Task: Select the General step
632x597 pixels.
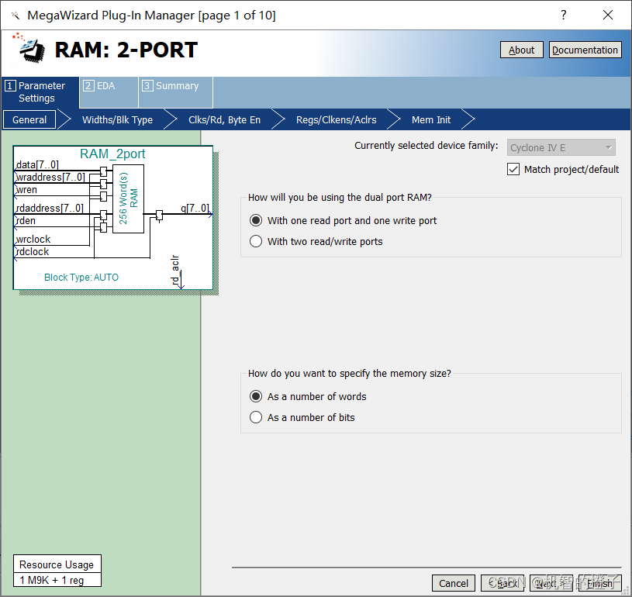Action: click(29, 119)
